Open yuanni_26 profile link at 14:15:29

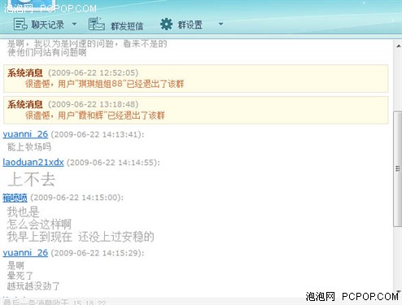25,253
